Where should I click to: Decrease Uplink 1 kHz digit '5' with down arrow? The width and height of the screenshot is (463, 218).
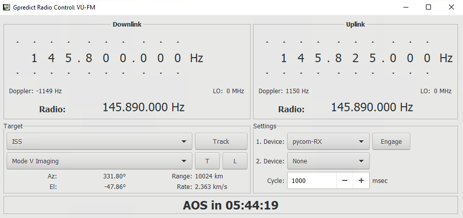[373, 73]
